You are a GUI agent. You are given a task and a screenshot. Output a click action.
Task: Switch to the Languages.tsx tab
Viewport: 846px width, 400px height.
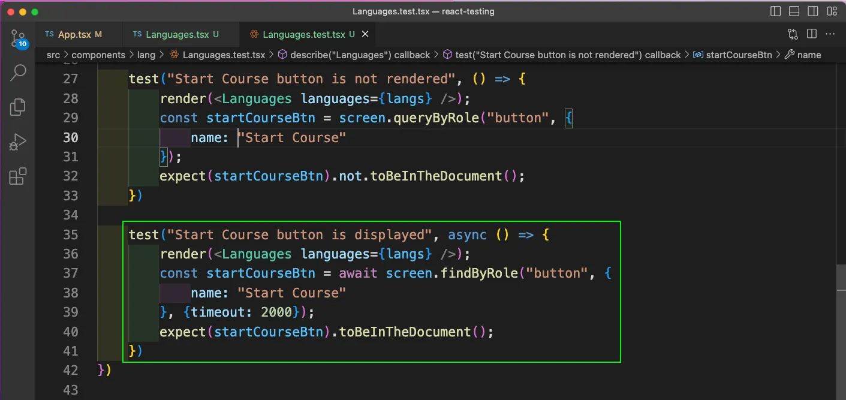click(180, 34)
